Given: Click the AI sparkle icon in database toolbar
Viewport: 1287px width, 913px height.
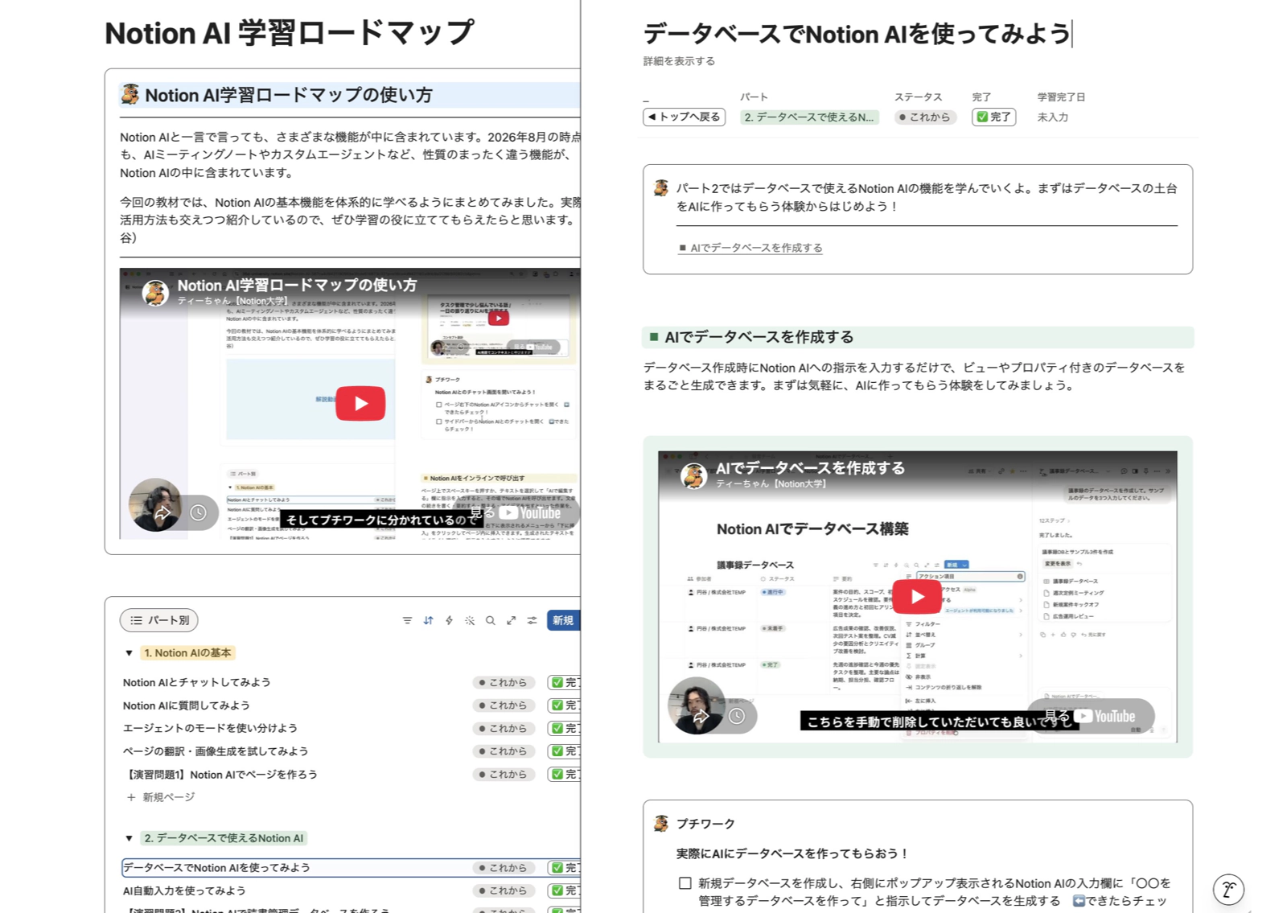Looking at the screenshot, I should [x=470, y=620].
